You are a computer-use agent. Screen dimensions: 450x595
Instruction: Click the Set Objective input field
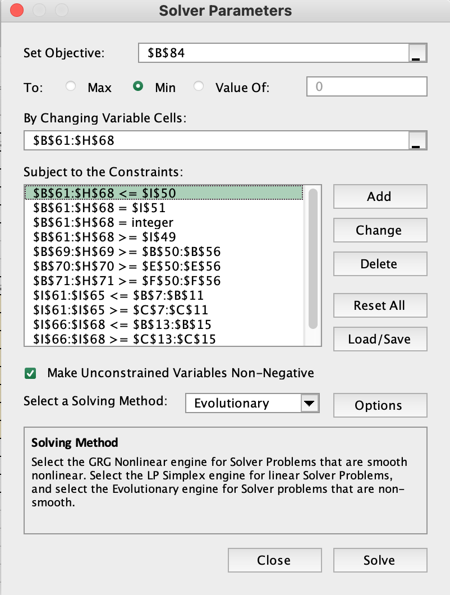point(274,53)
